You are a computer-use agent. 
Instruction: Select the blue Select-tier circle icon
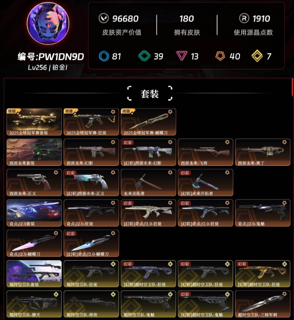tap(104, 56)
